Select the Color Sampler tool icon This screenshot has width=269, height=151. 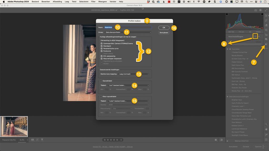[266, 135]
